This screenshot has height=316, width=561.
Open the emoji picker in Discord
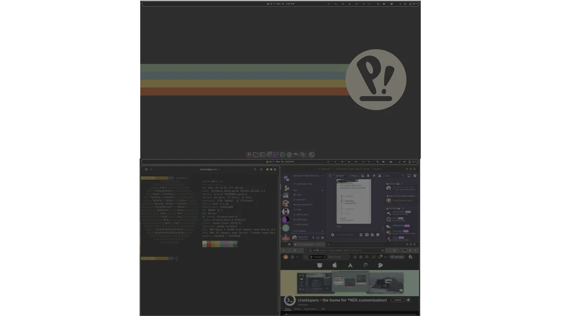click(x=378, y=235)
